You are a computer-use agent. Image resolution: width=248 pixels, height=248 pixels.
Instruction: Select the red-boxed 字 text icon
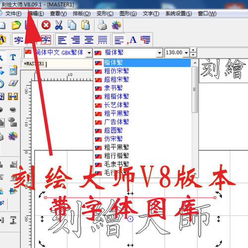pos(46,40)
